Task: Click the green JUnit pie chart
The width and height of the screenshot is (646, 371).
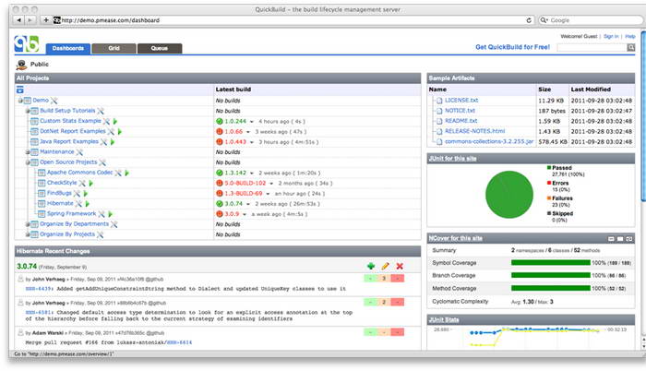Action: click(x=509, y=195)
